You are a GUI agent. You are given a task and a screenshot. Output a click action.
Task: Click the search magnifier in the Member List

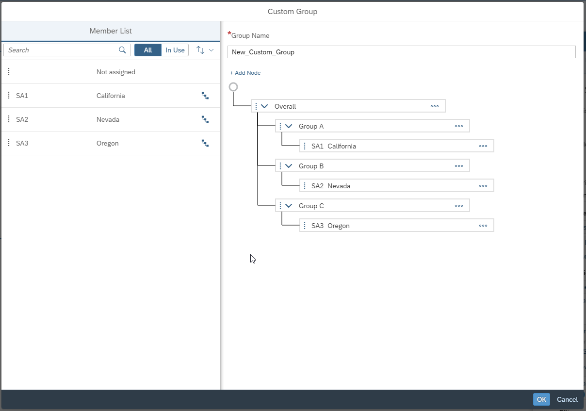[122, 49]
